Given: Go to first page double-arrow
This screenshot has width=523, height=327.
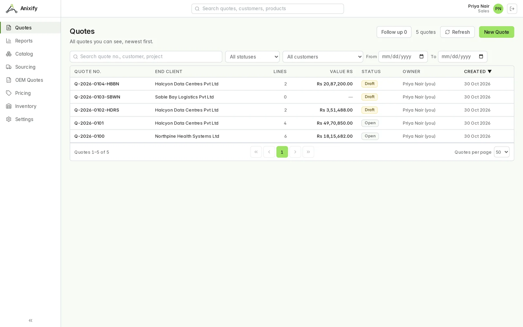Looking at the screenshot, I should pyautogui.click(x=256, y=152).
